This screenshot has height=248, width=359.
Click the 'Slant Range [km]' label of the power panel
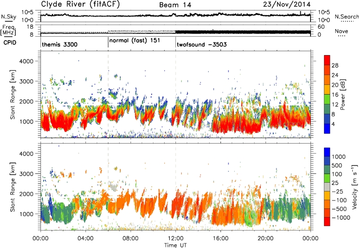(13, 94)
